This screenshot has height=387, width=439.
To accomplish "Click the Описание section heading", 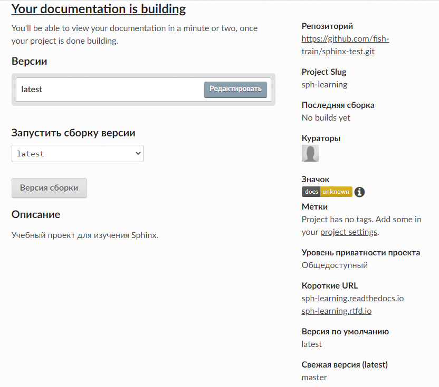I will tap(36, 214).
